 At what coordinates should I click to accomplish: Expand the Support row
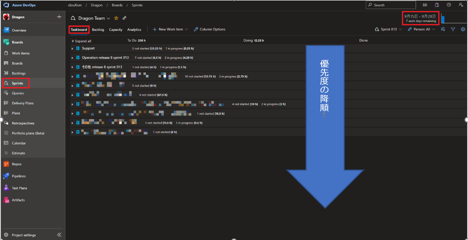pos(72,48)
